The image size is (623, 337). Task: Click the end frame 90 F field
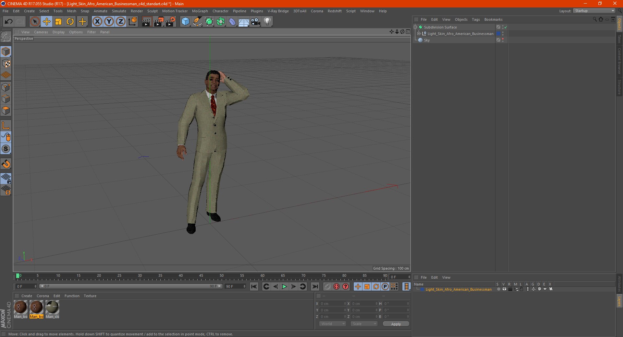[236, 286]
